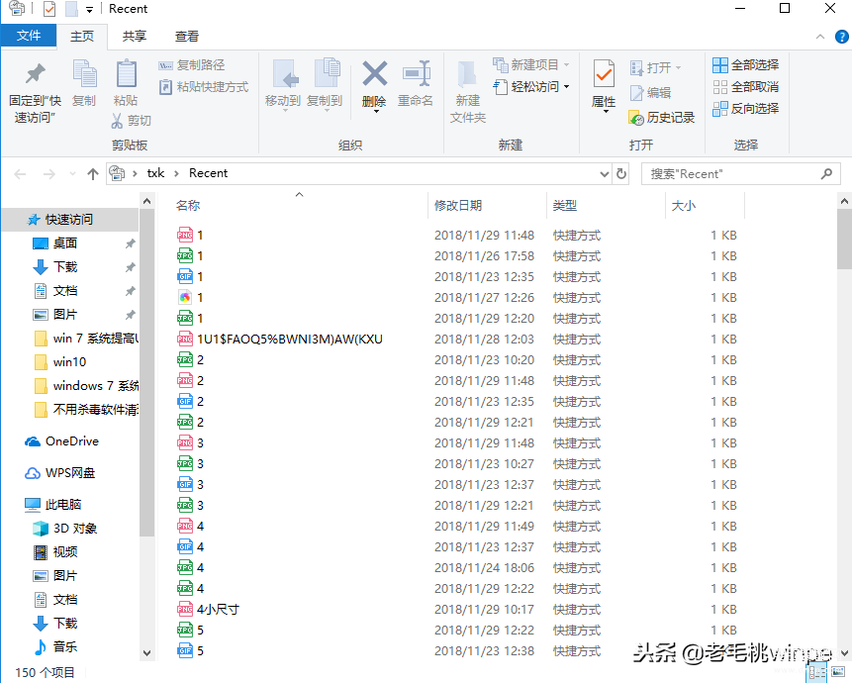Select 快速访问 (Quick access) in navigation pane

69,220
